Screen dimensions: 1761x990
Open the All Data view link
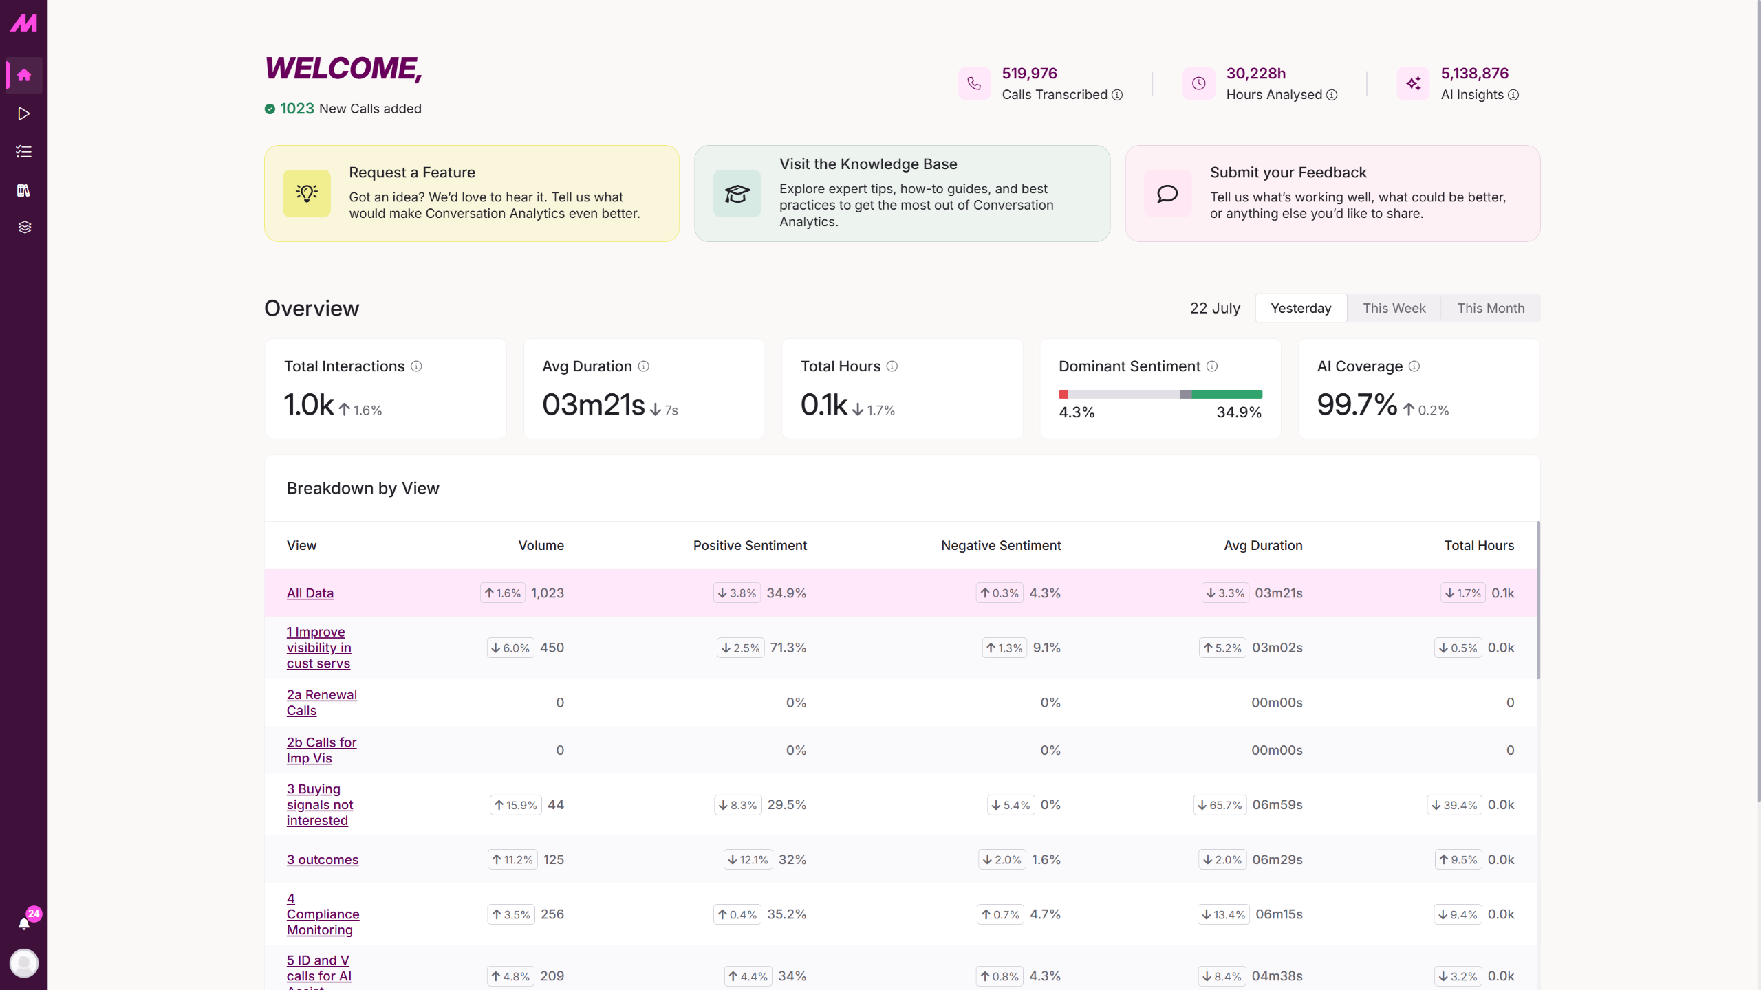point(310,593)
